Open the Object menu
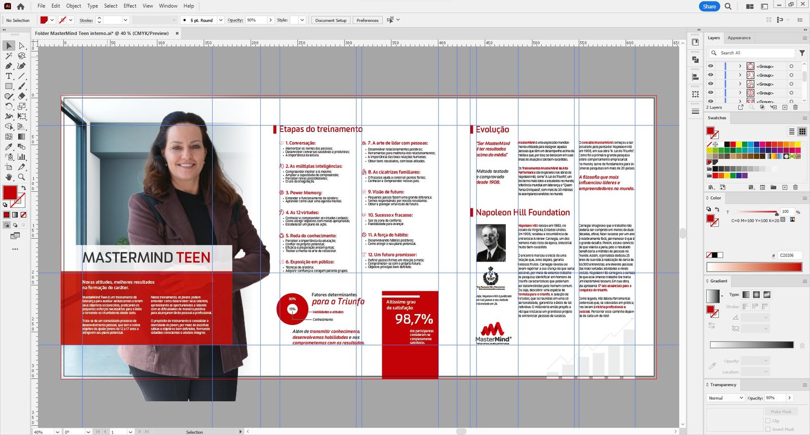 pos(73,6)
